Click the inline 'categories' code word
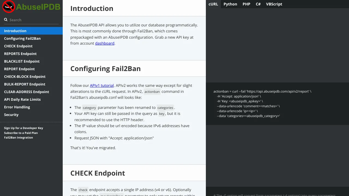This screenshot has height=196, width=349. [165, 108]
